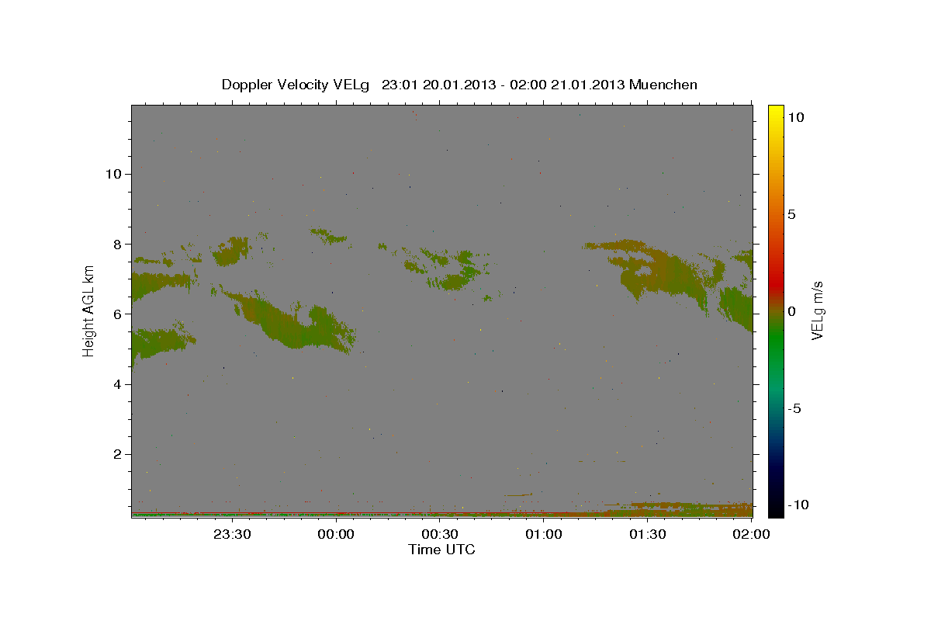The image size is (931, 621).
Task: Click the 'VELg m/s' colorbar title
Action: point(818,311)
